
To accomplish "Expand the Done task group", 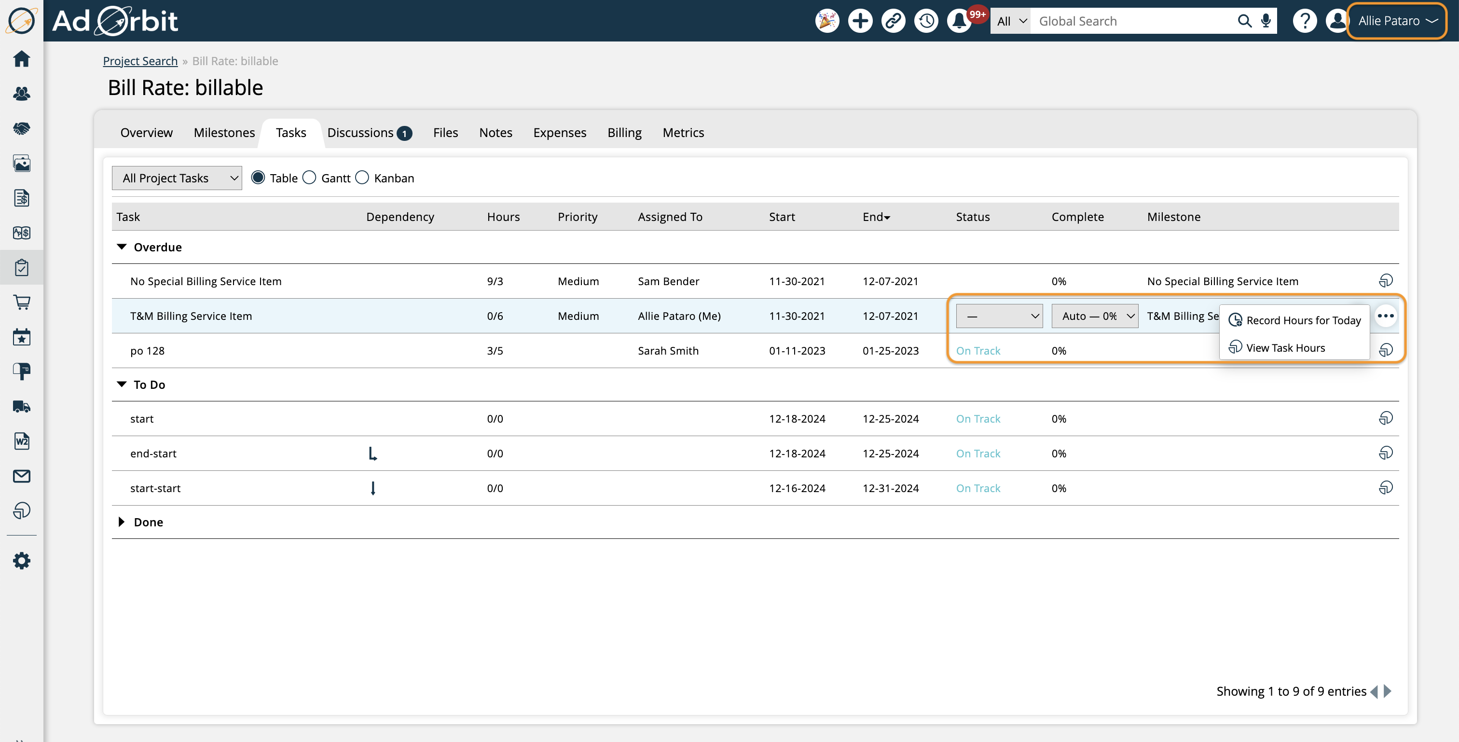I will click(121, 522).
